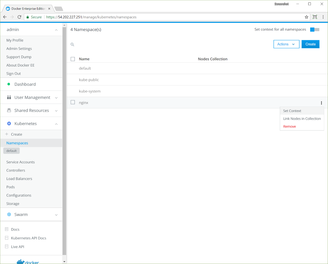Open the nginx row three-dot menu
Viewport: 328px width, 264px height.
point(321,103)
